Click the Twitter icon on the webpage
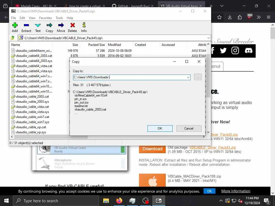The width and height of the screenshot is (275, 206). [x=223, y=51]
